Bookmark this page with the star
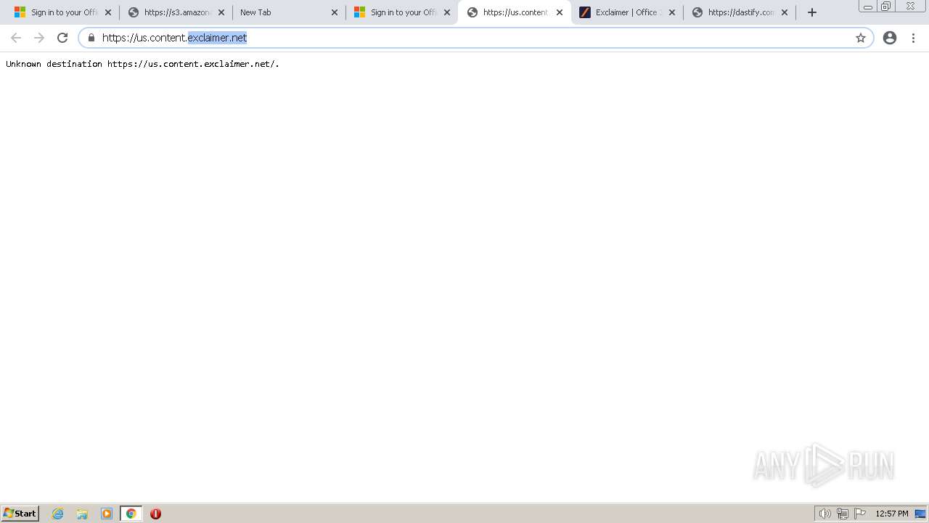The height and width of the screenshot is (523, 929). (x=861, y=38)
